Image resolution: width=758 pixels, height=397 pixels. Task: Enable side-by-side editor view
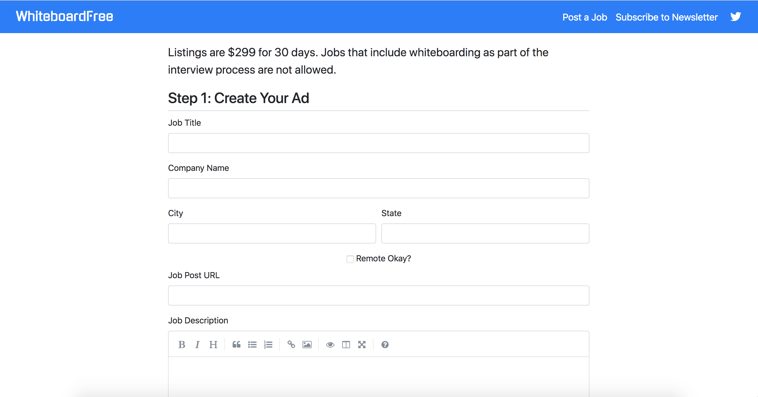pyautogui.click(x=346, y=344)
